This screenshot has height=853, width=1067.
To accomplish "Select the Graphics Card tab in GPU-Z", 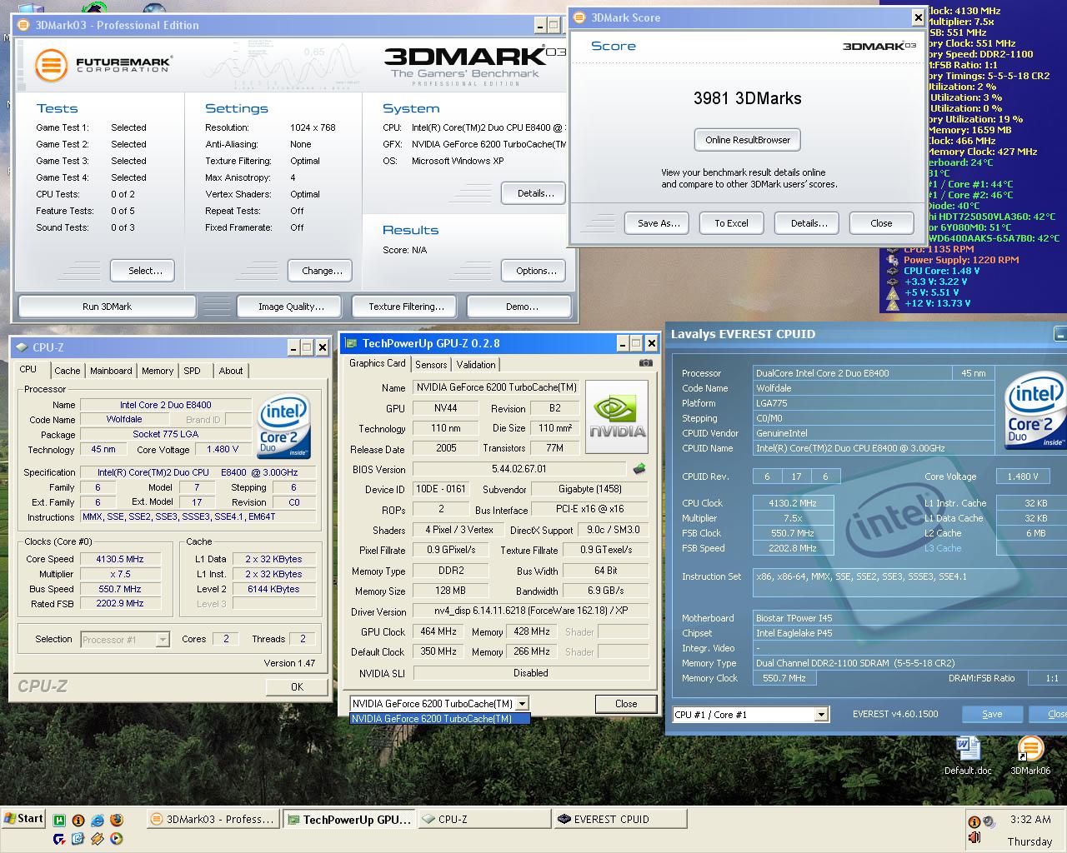I will (378, 363).
